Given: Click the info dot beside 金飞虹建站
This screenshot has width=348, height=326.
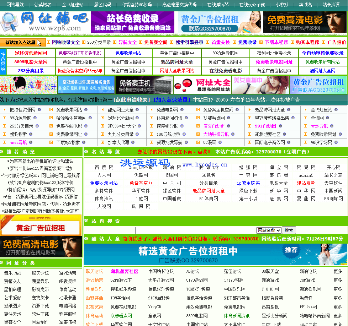Looking at the screenshot, I should [x=336, y=110].
